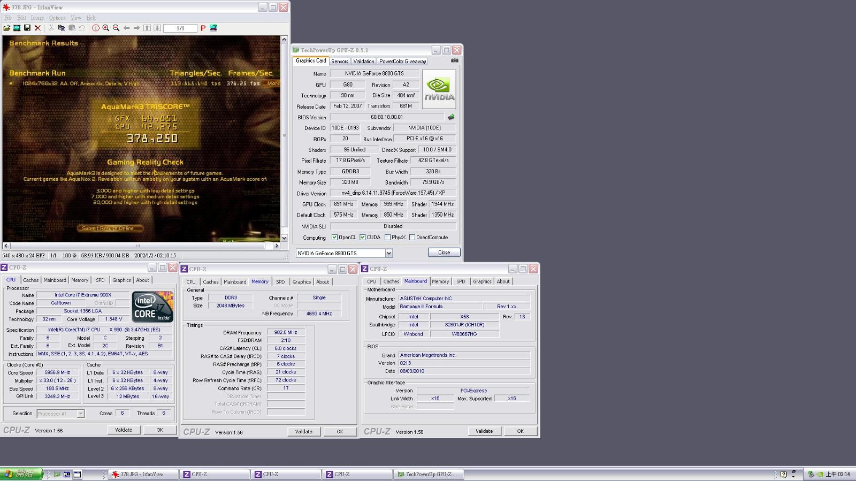Switch to the Validation tab in GPU-Z
Viewport: 856px width, 481px height.
(x=364, y=61)
